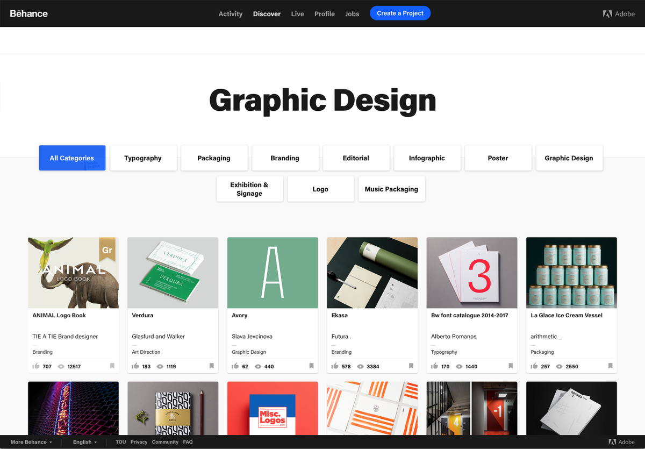Filter by Infographic category

click(x=427, y=158)
